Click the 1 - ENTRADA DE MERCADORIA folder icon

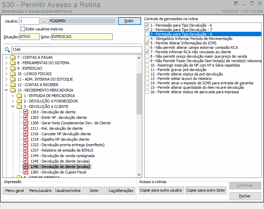point(19,96)
